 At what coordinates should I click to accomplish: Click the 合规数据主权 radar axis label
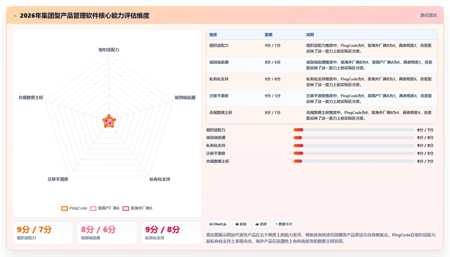coord(31,97)
